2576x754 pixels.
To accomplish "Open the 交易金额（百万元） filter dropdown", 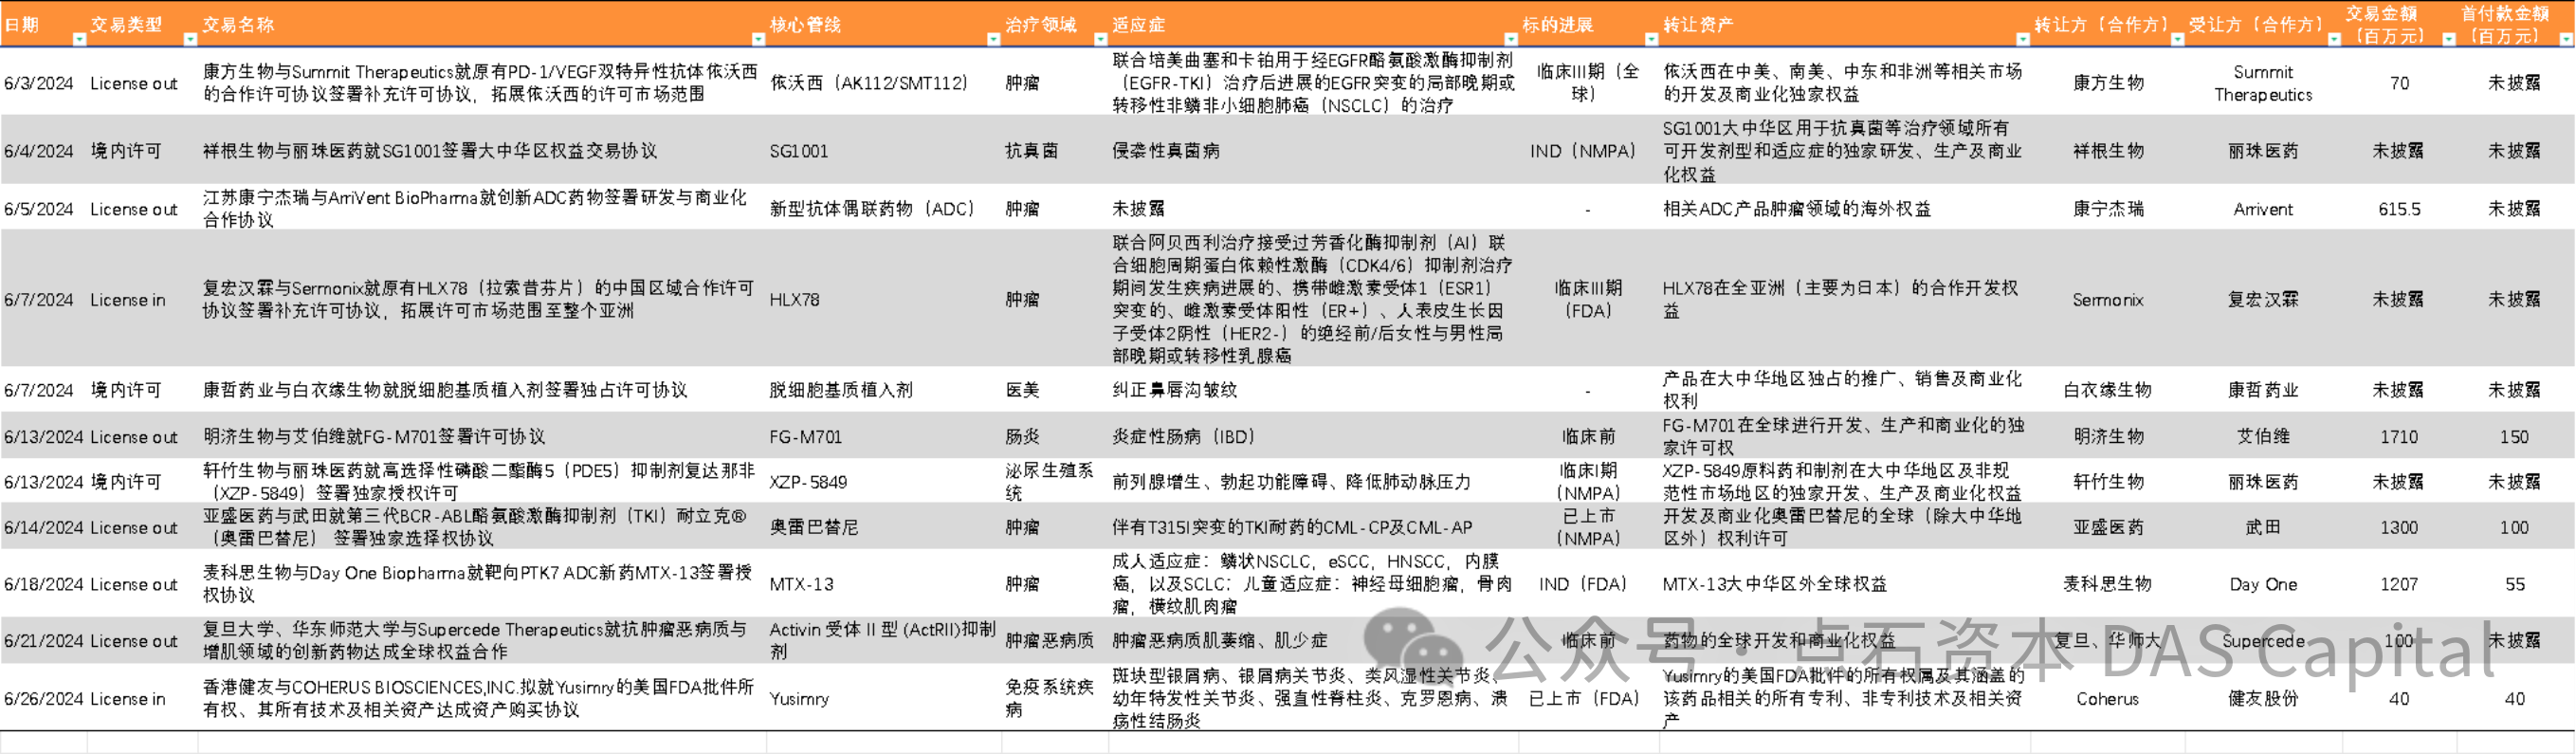I will tap(2449, 40).
